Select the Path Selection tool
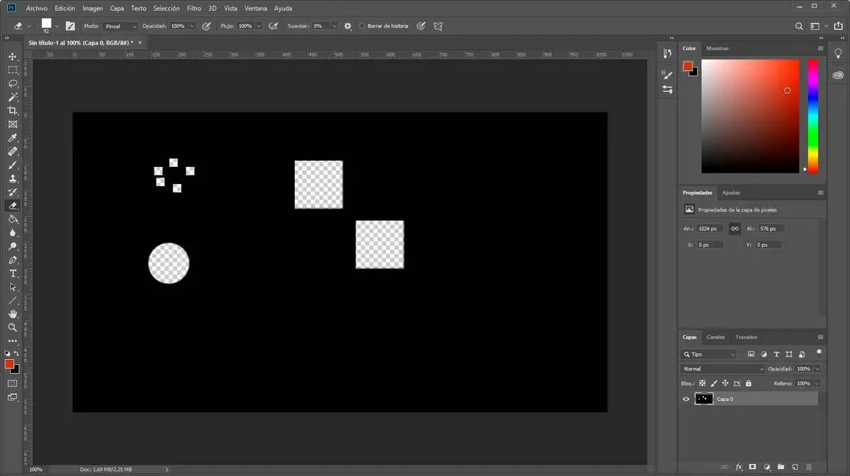The height and width of the screenshot is (476, 850). tap(12, 287)
